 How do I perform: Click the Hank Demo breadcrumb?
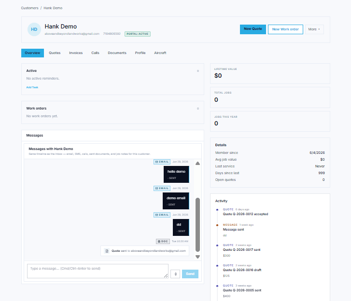point(53,8)
